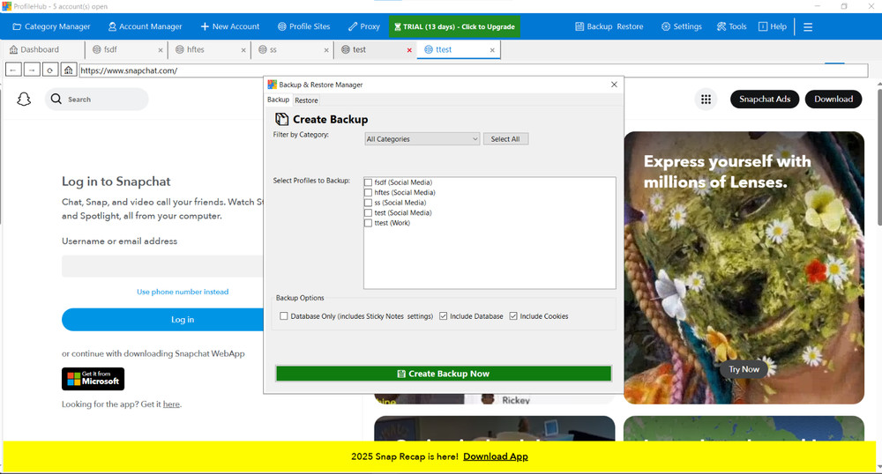Open Settings from the toolbar
Image resolution: width=882 pixels, height=474 pixels.
(681, 26)
